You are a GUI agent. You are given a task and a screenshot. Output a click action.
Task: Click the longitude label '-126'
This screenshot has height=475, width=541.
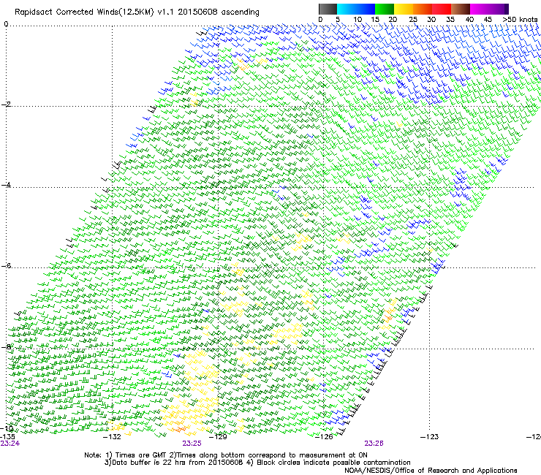pyautogui.click(x=324, y=437)
